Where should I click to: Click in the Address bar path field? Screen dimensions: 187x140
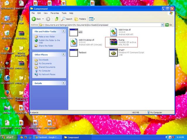tap(100, 25)
